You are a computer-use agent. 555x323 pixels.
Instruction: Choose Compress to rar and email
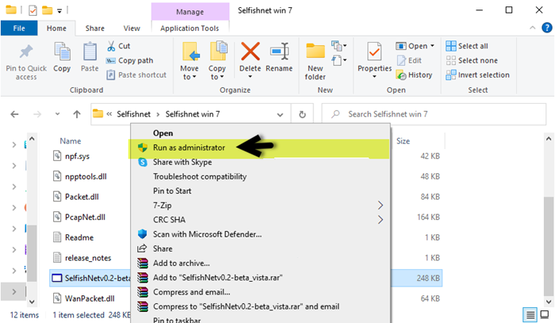pos(260,306)
